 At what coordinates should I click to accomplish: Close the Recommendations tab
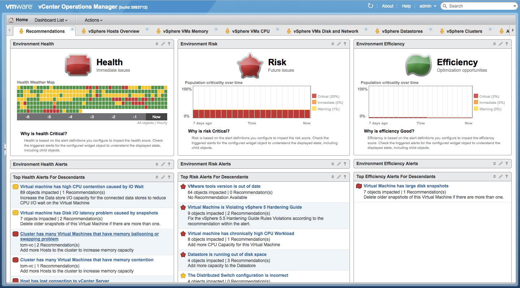point(72,29)
